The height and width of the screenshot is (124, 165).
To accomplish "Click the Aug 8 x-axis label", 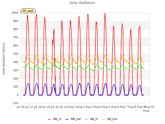I will (132, 107).
